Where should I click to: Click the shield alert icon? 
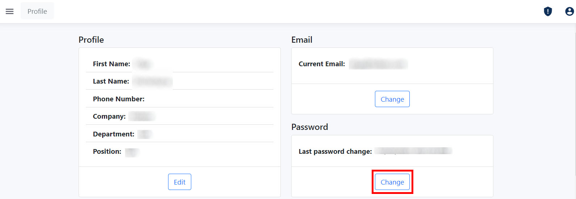548,12
